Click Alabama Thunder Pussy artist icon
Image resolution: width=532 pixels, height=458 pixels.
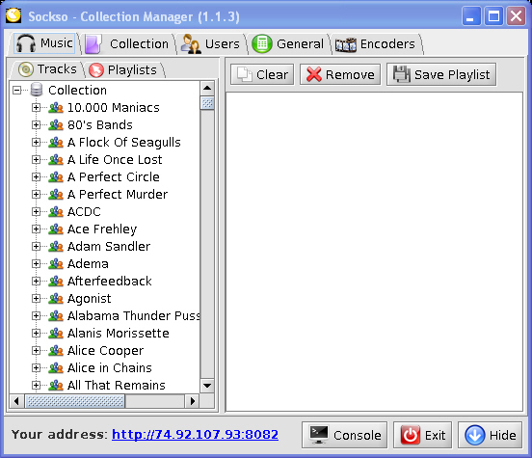(56, 315)
